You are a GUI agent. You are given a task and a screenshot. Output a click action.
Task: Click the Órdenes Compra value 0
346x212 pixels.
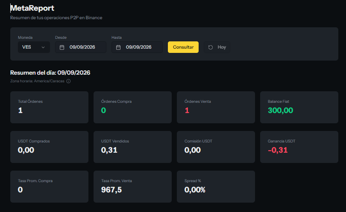tap(103, 110)
